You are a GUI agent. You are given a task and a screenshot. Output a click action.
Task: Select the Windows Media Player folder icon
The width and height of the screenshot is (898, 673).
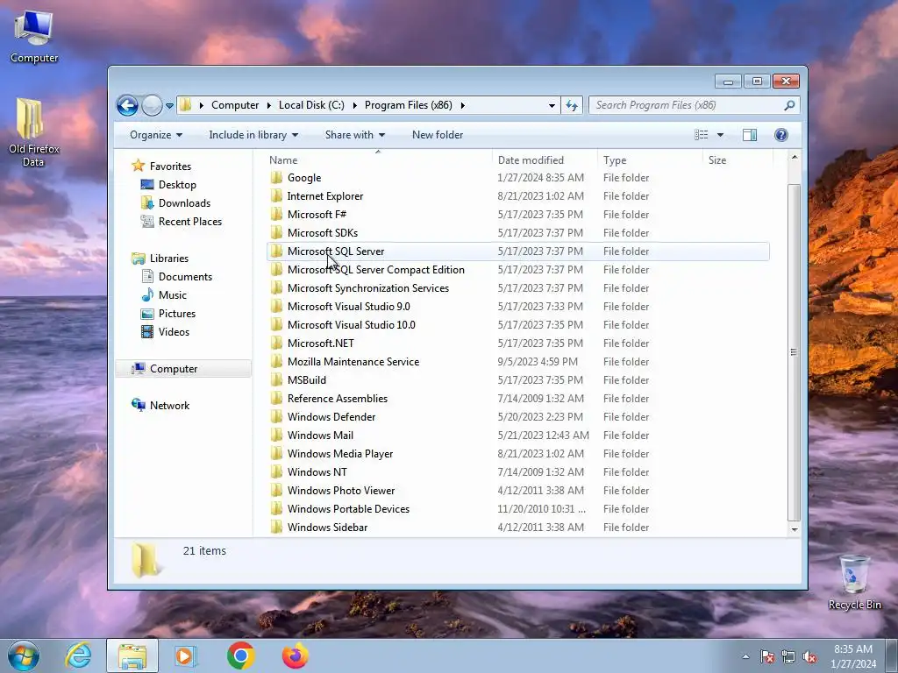[x=276, y=454]
